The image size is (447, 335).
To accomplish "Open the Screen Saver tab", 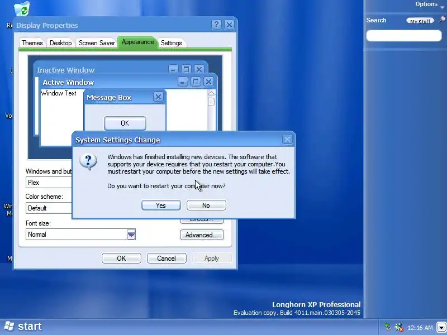I will pyautogui.click(x=97, y=43).
